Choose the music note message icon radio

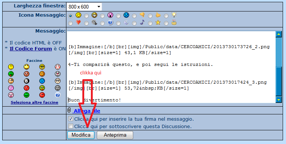point(134,23)
